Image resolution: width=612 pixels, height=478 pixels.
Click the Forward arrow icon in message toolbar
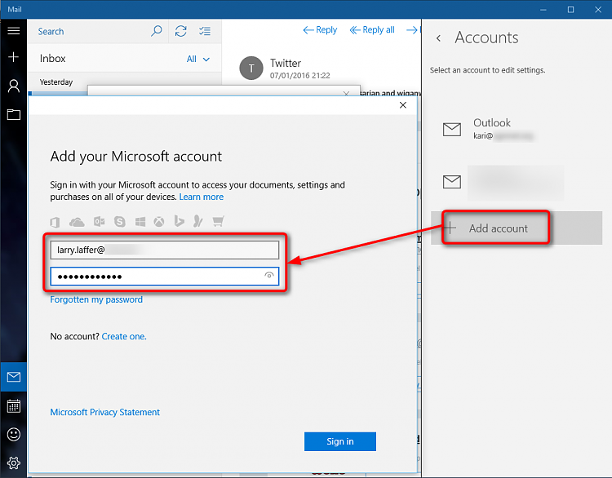click(413, 30)
